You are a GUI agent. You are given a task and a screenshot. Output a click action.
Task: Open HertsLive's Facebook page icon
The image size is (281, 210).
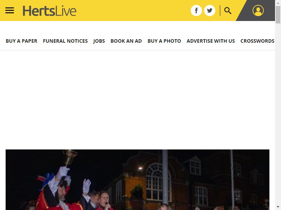coord(196,10)
